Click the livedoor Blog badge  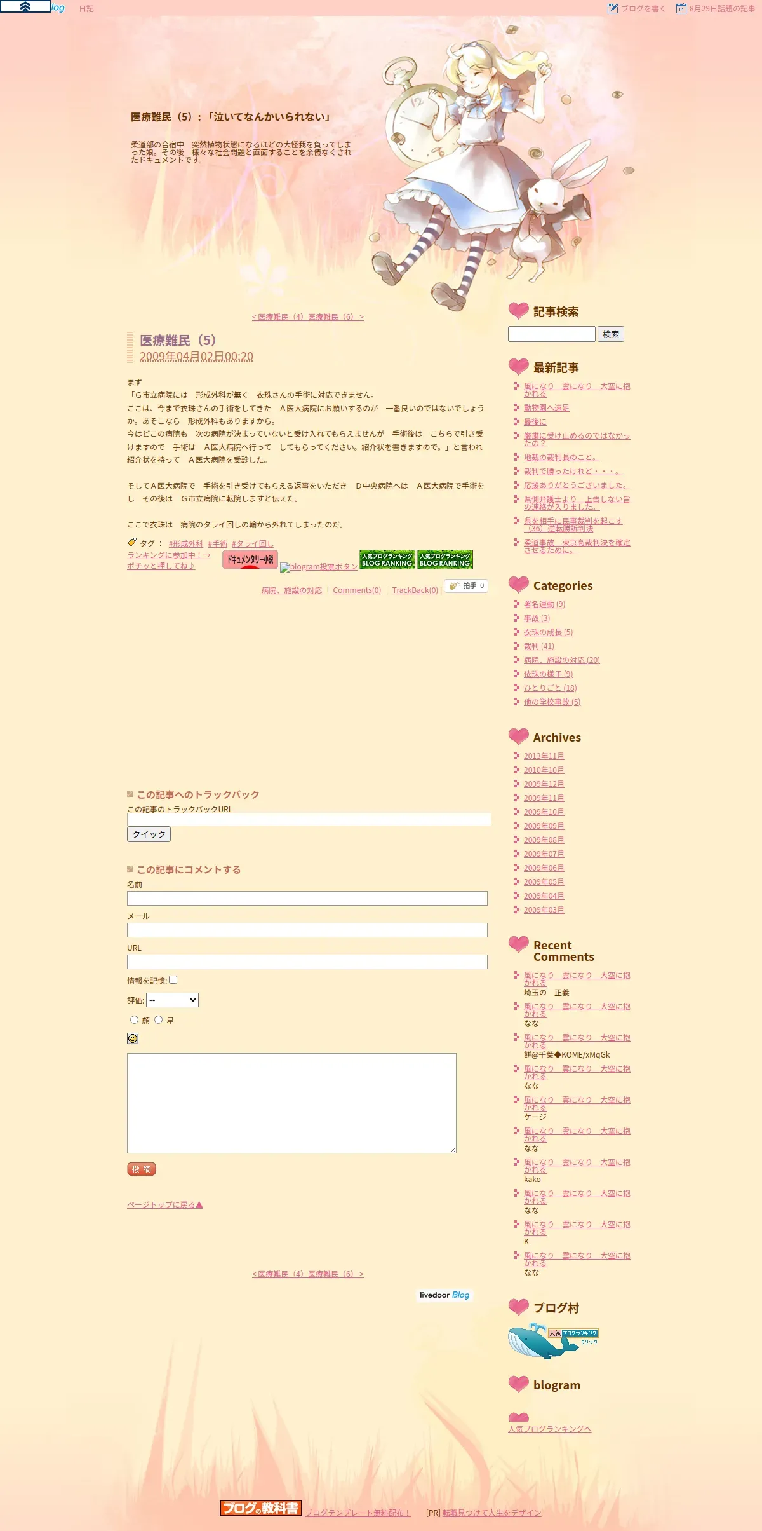click(444, 1295)
